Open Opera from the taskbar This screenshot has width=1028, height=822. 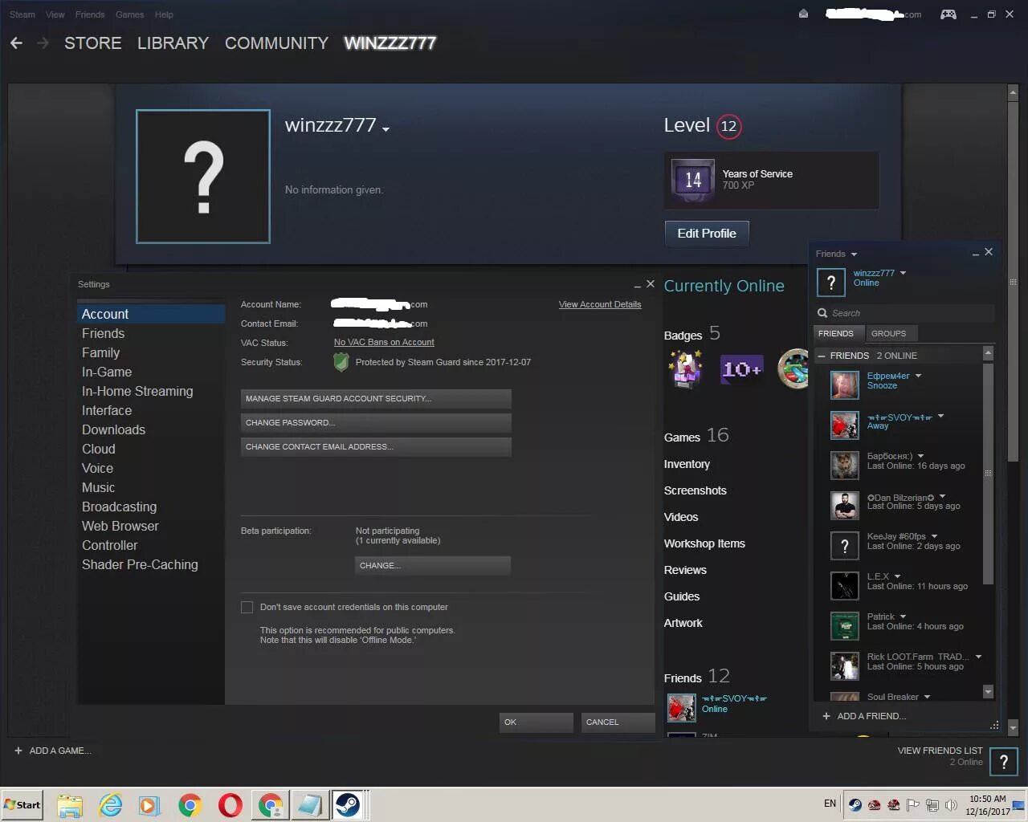tap(230, 805)
